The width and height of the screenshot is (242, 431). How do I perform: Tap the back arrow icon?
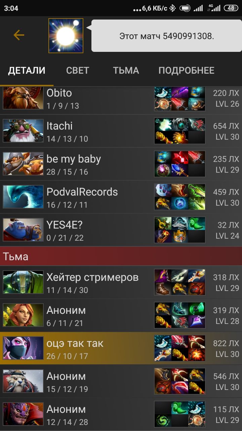(19, 35)
